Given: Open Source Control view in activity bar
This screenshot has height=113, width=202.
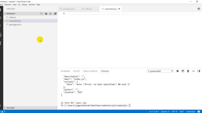Looking at the screenshot, I should point(1,26).
